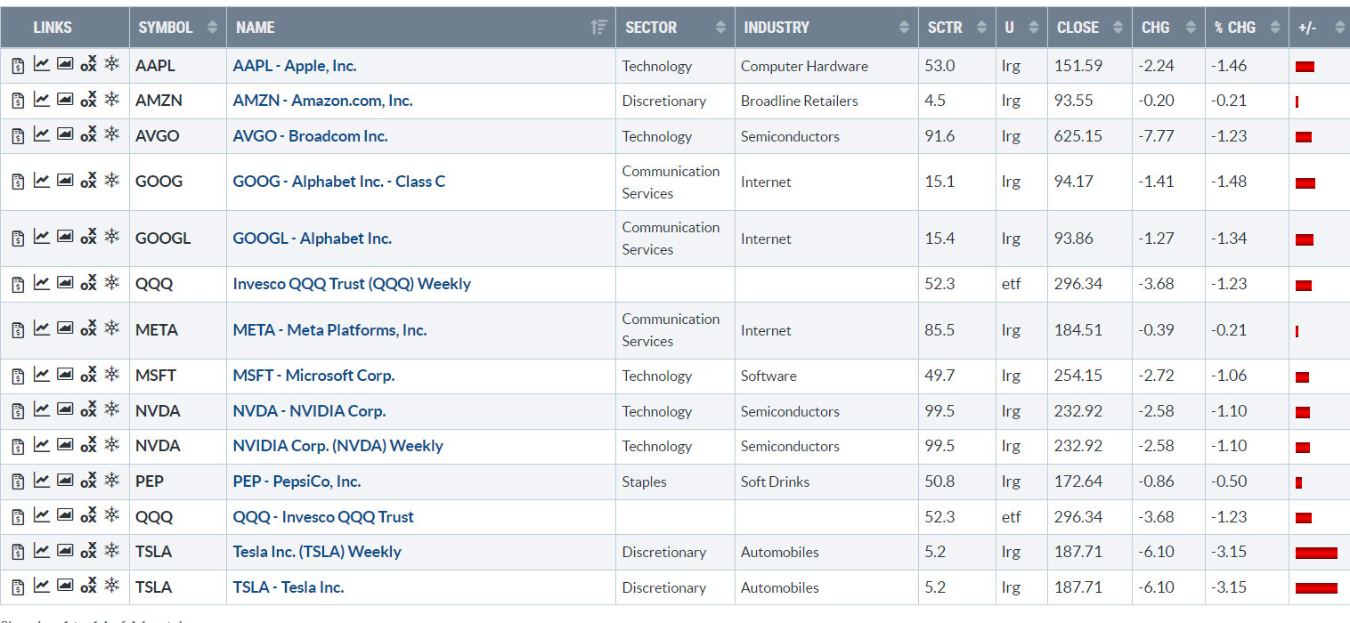Open the PEP - PepsiCo, Inc. link
Image resolution: width=1350 pixels, height=623 pixels.
pos(297,481)
